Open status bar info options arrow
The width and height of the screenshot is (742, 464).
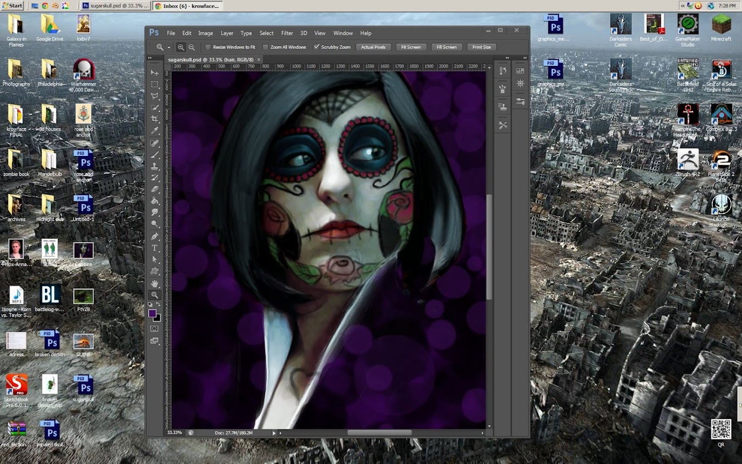click(274, 433)
